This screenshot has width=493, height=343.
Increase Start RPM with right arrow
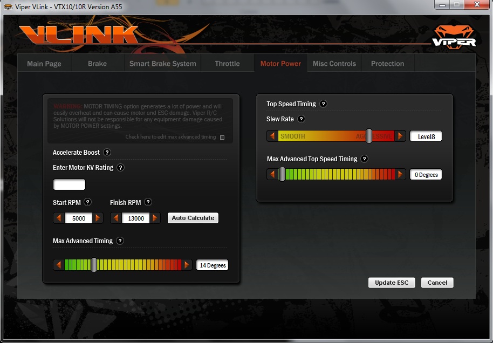point(98,218)
